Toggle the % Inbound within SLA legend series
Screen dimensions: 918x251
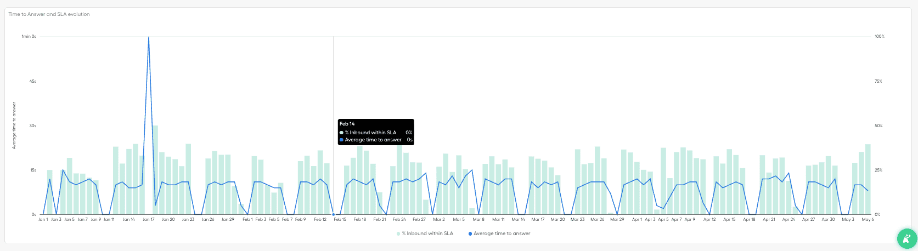tap(425, 233)
